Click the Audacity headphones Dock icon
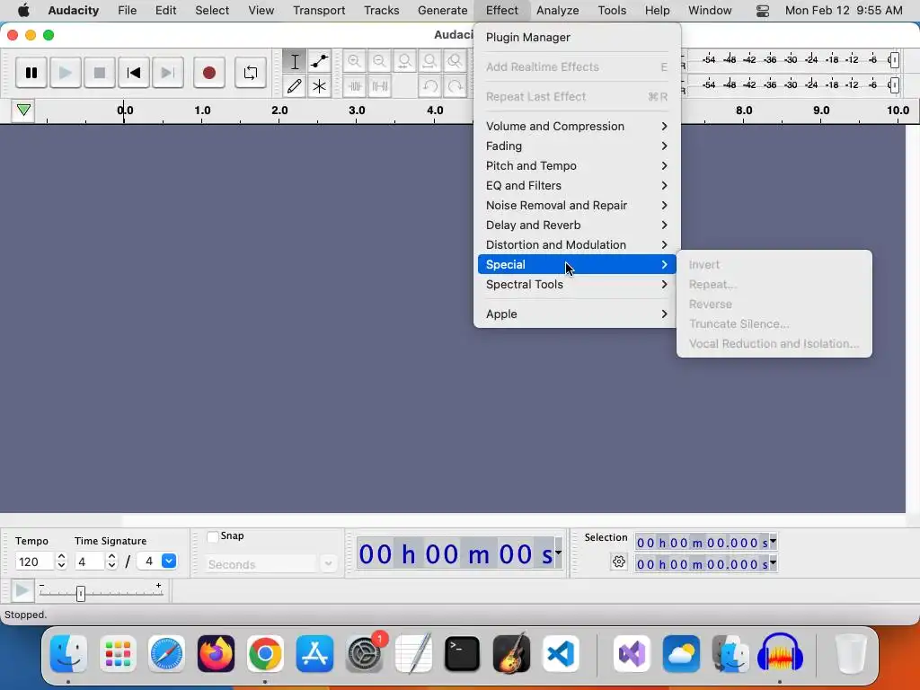Image resolution: width=920 pixels, height=690 pixels. coord(780,654)
